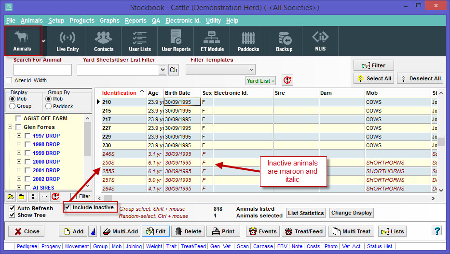Open the Yard Sheets/User List Filter dropdown

[163, 70]
